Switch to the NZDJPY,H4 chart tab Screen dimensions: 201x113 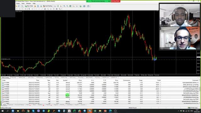coord(106,78)
